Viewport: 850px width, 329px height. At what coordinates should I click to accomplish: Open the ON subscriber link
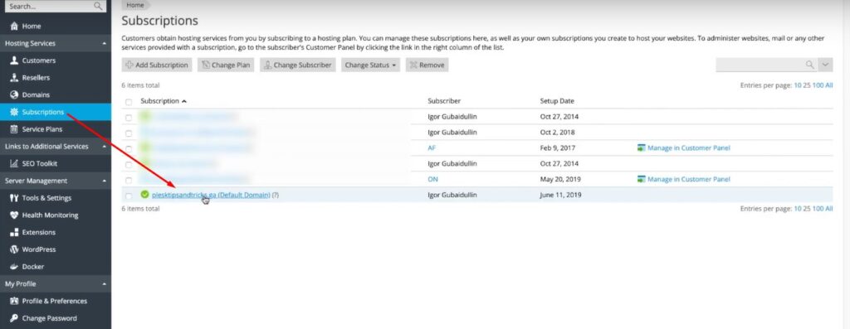coord(432,179)
